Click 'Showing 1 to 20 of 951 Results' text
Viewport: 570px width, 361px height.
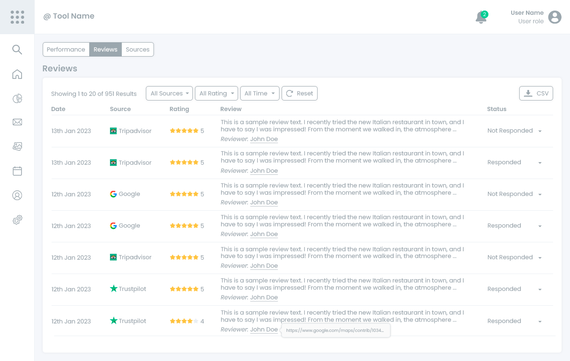coord(94,94)
